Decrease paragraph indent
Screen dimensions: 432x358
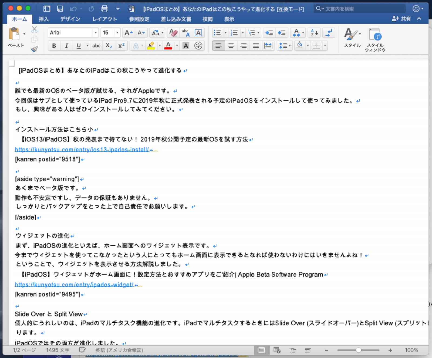(269, 33)
